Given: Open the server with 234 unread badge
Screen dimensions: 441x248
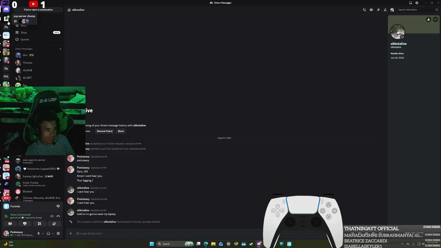Looking at the screenshot, I should 6,159.
